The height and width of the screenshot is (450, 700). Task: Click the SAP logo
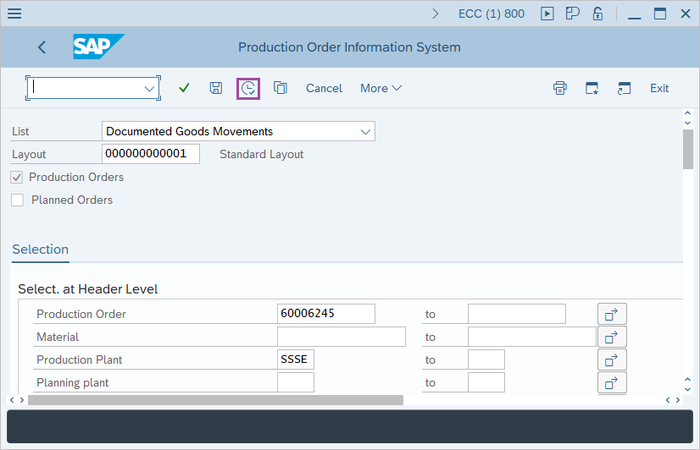pos(98,47)
